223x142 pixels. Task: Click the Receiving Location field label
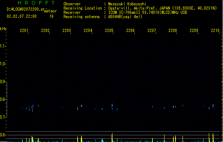pos(83,8)
